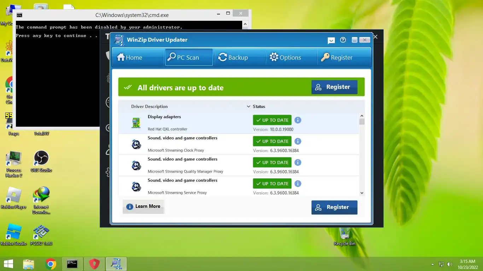This screenshot has height=271, width=483.
Task: Sort by Driver Description column header
Action: point(149,107)
